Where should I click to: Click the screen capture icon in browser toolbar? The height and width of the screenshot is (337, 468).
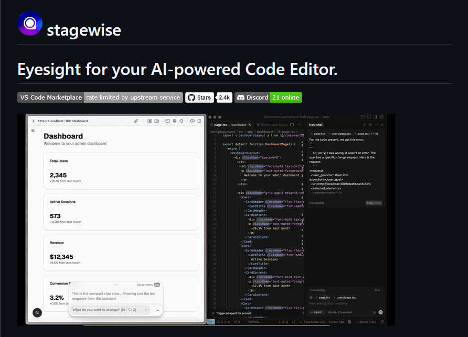click(150, 121)
